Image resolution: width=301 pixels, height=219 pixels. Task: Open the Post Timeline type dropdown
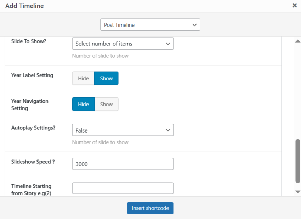(150, 25)
